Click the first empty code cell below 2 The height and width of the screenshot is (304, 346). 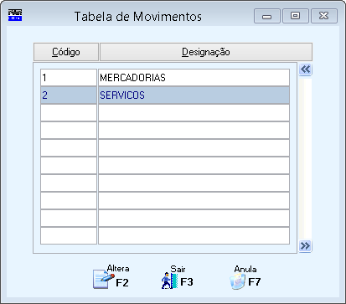click(x=69, y=113)
